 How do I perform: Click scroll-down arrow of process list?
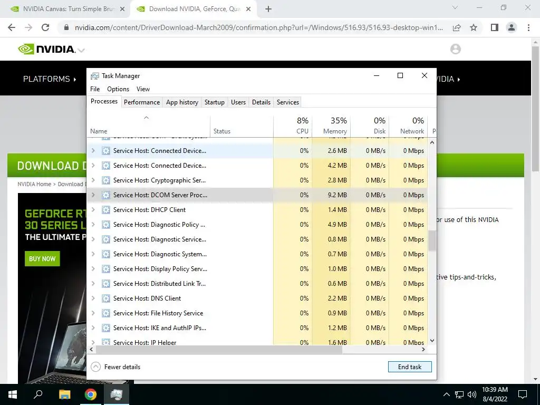432,341
